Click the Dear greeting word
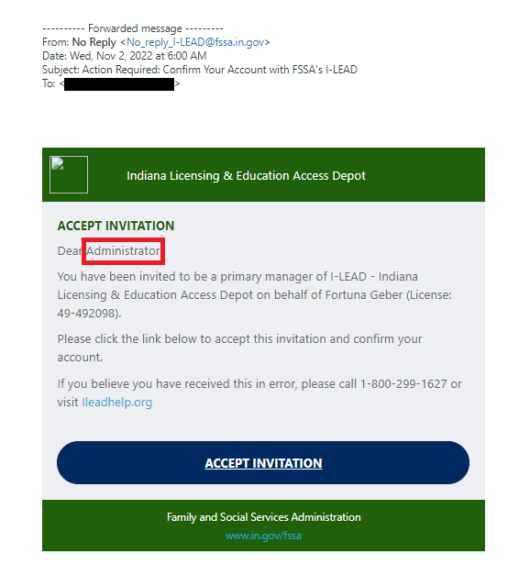 pyautogui.click(x=70, y=250)
